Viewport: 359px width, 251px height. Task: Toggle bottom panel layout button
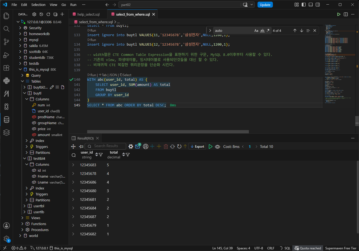[311, 5]
